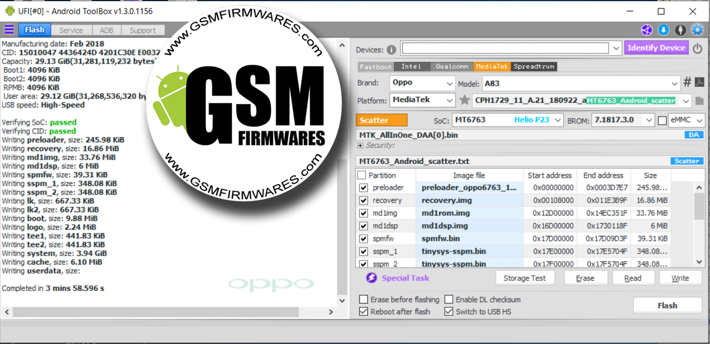Select the md1rom.img image file cell
Viewport: 710px width, 344px height.
469,213
